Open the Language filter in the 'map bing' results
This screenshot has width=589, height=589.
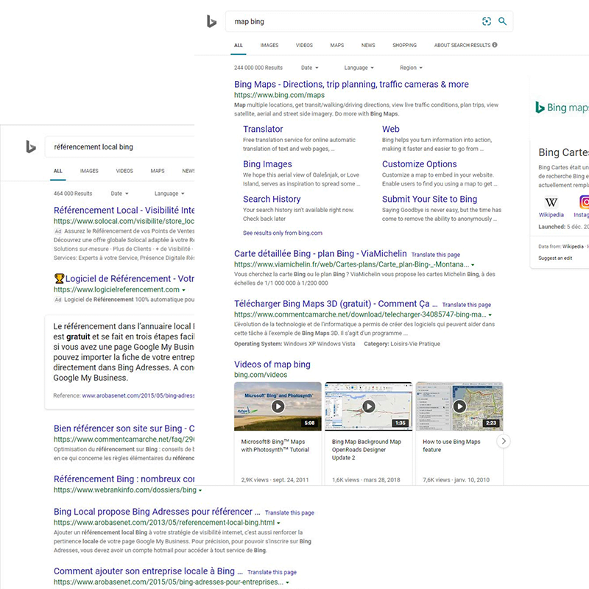pyautogui.click(x=359, y=68)
